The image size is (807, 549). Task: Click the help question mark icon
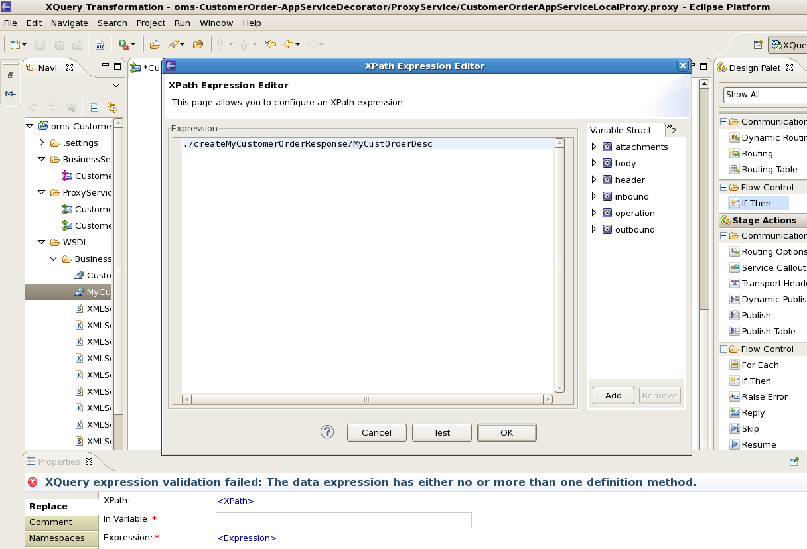(327, 432)
